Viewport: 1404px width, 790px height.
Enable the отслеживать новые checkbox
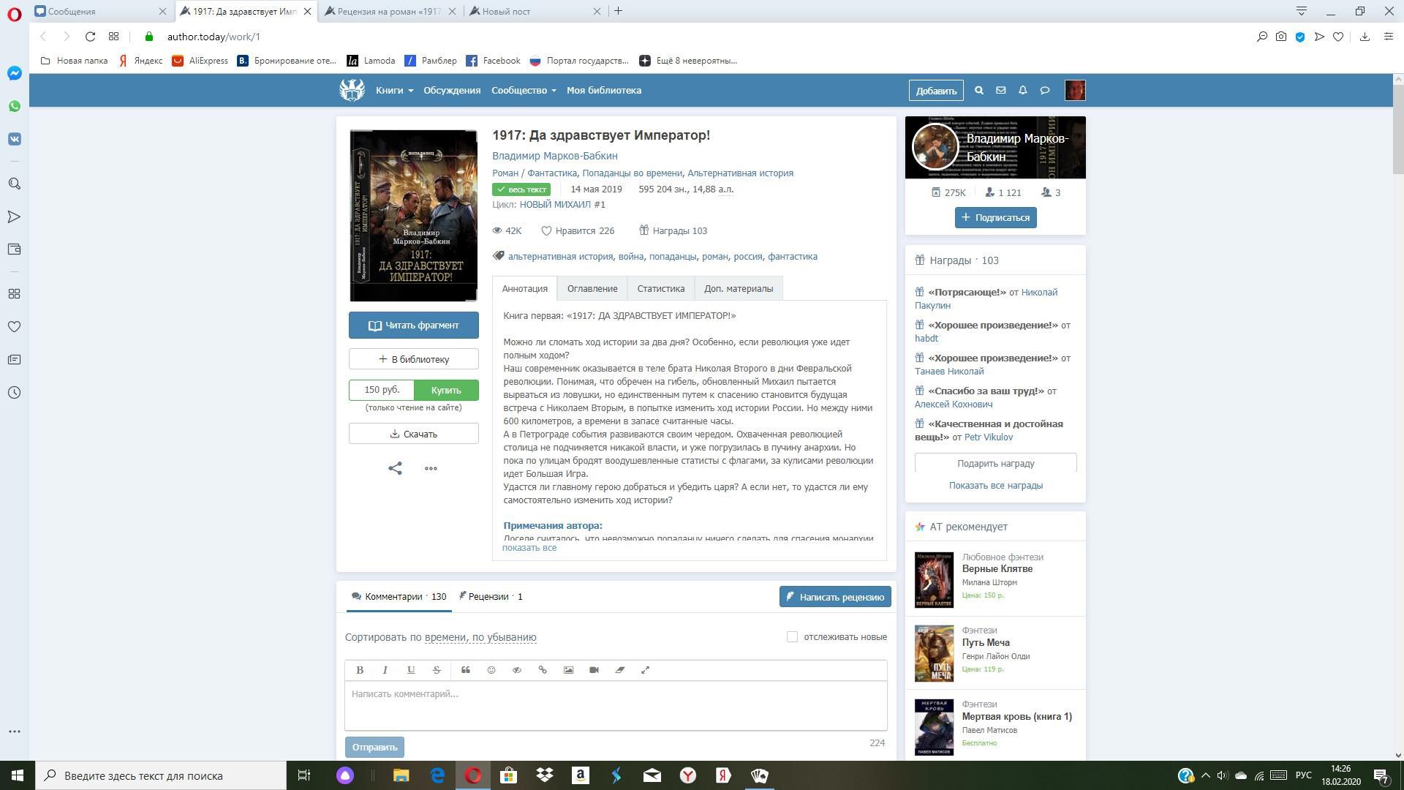[792, 637]
